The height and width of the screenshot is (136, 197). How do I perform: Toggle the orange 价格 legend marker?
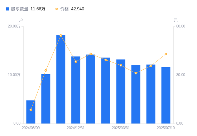pos(57,9)
